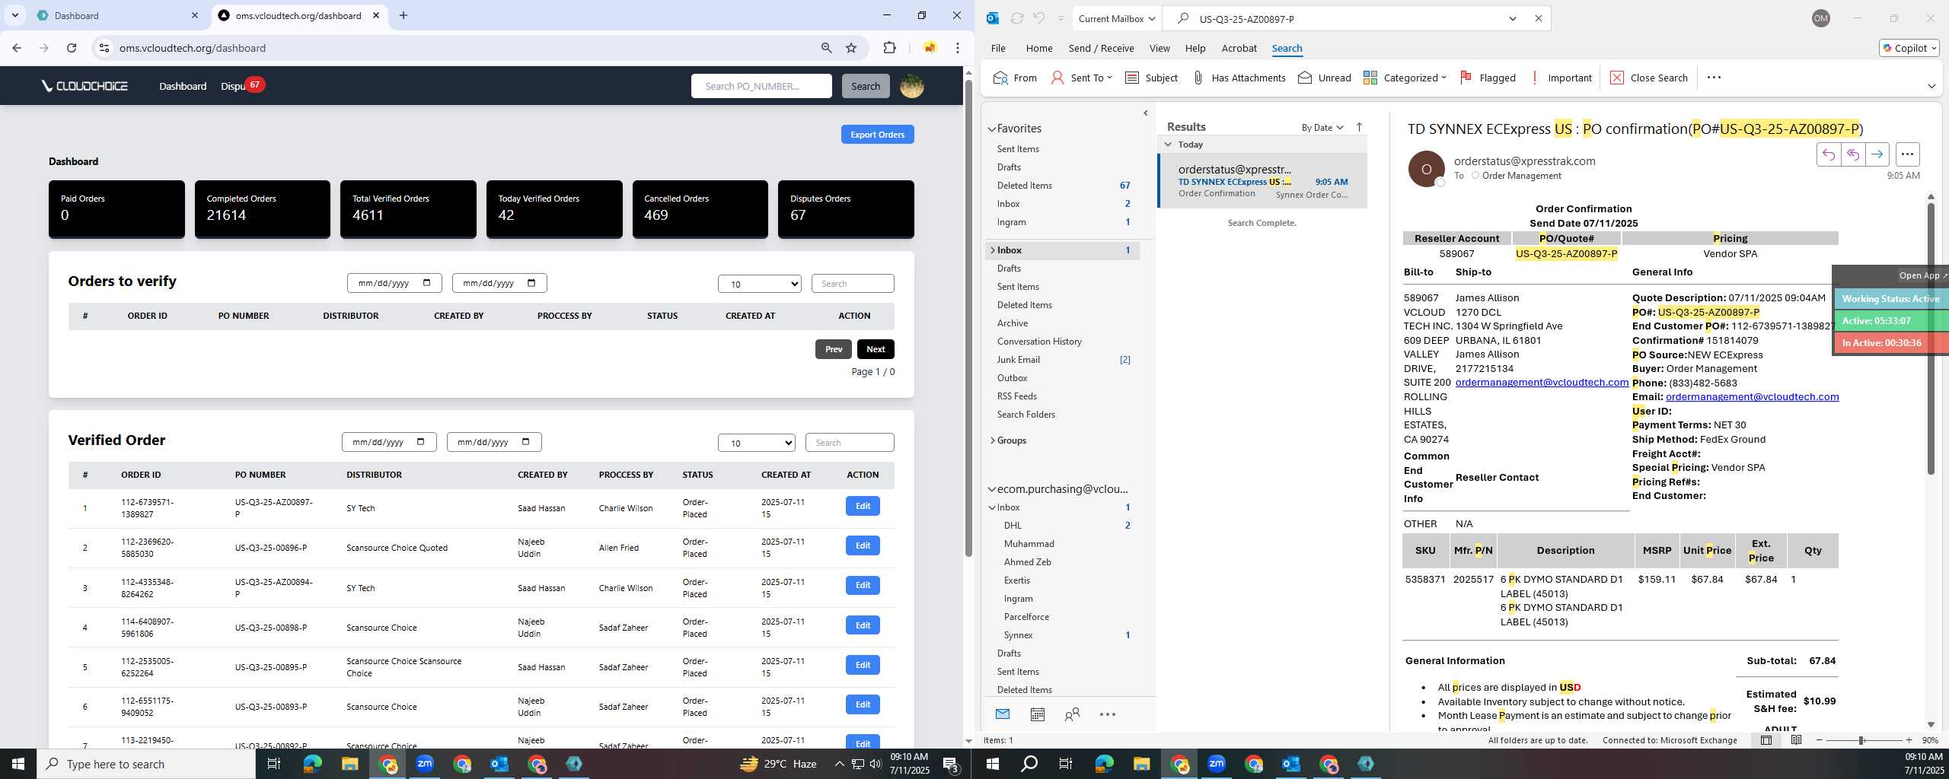Screen dimensions: 1949x779
Task: Open new browser tab with plus icon
Action: (x=404, y=15)
